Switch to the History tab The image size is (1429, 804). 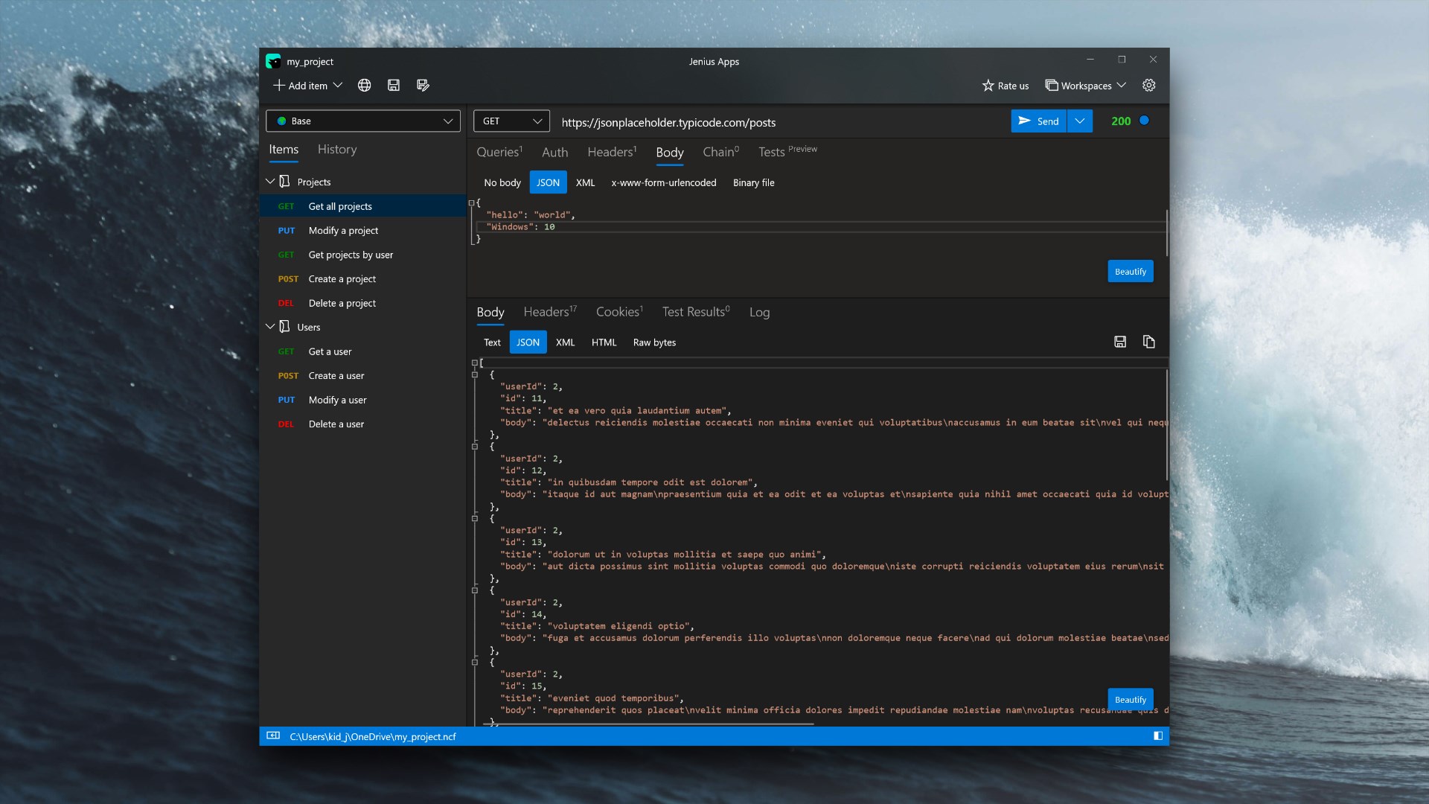(336, 149)
